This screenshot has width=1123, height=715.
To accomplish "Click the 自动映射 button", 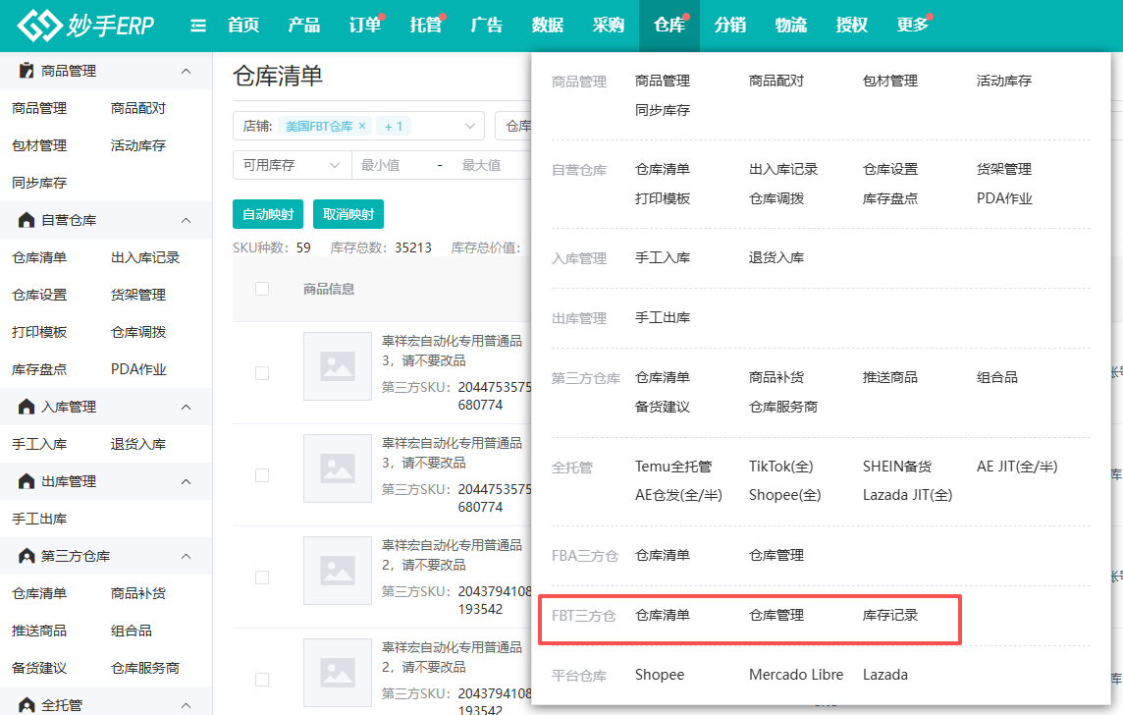I will [x=268, y=214].
